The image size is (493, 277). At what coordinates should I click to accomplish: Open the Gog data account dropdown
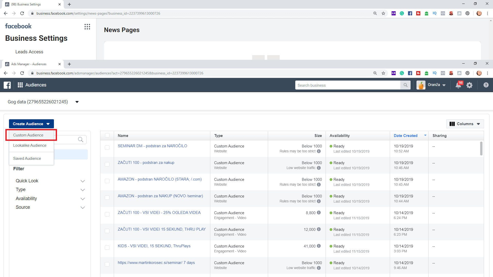77,102
